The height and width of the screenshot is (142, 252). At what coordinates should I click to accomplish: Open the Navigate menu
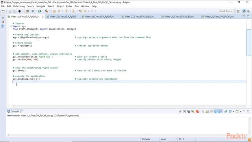pos(41,6)
